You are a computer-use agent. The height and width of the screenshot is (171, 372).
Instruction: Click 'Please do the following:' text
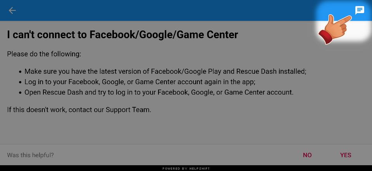(44, 54)
